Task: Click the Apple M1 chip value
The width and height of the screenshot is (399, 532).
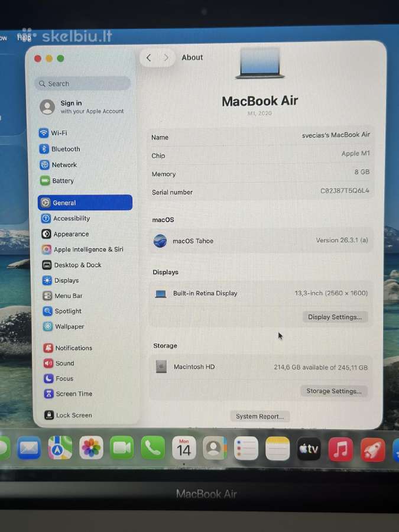Action: [356, 153]
